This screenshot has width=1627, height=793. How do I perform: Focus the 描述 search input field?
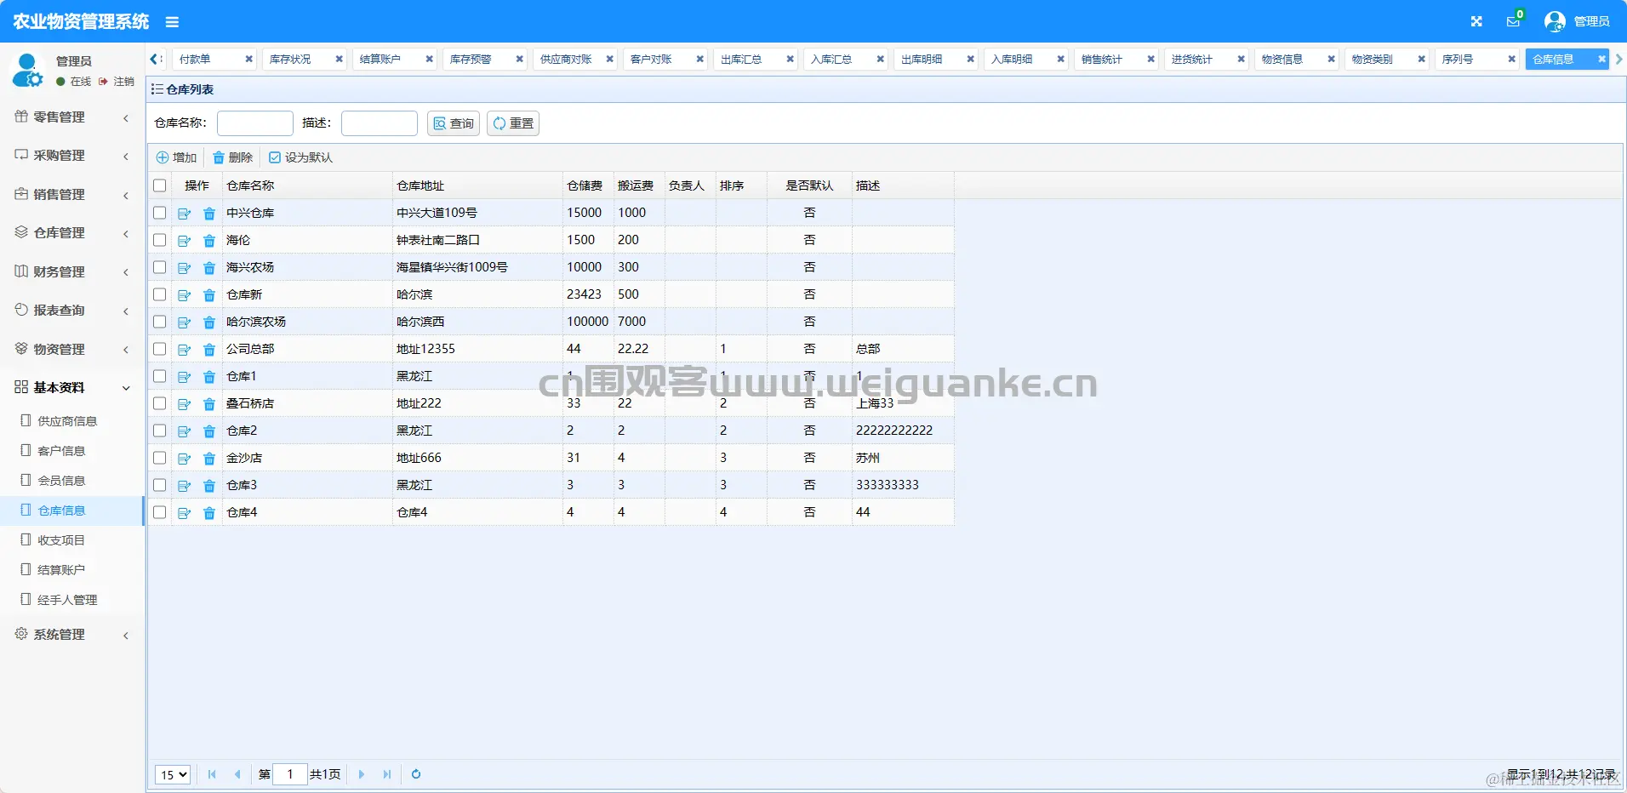380,123
